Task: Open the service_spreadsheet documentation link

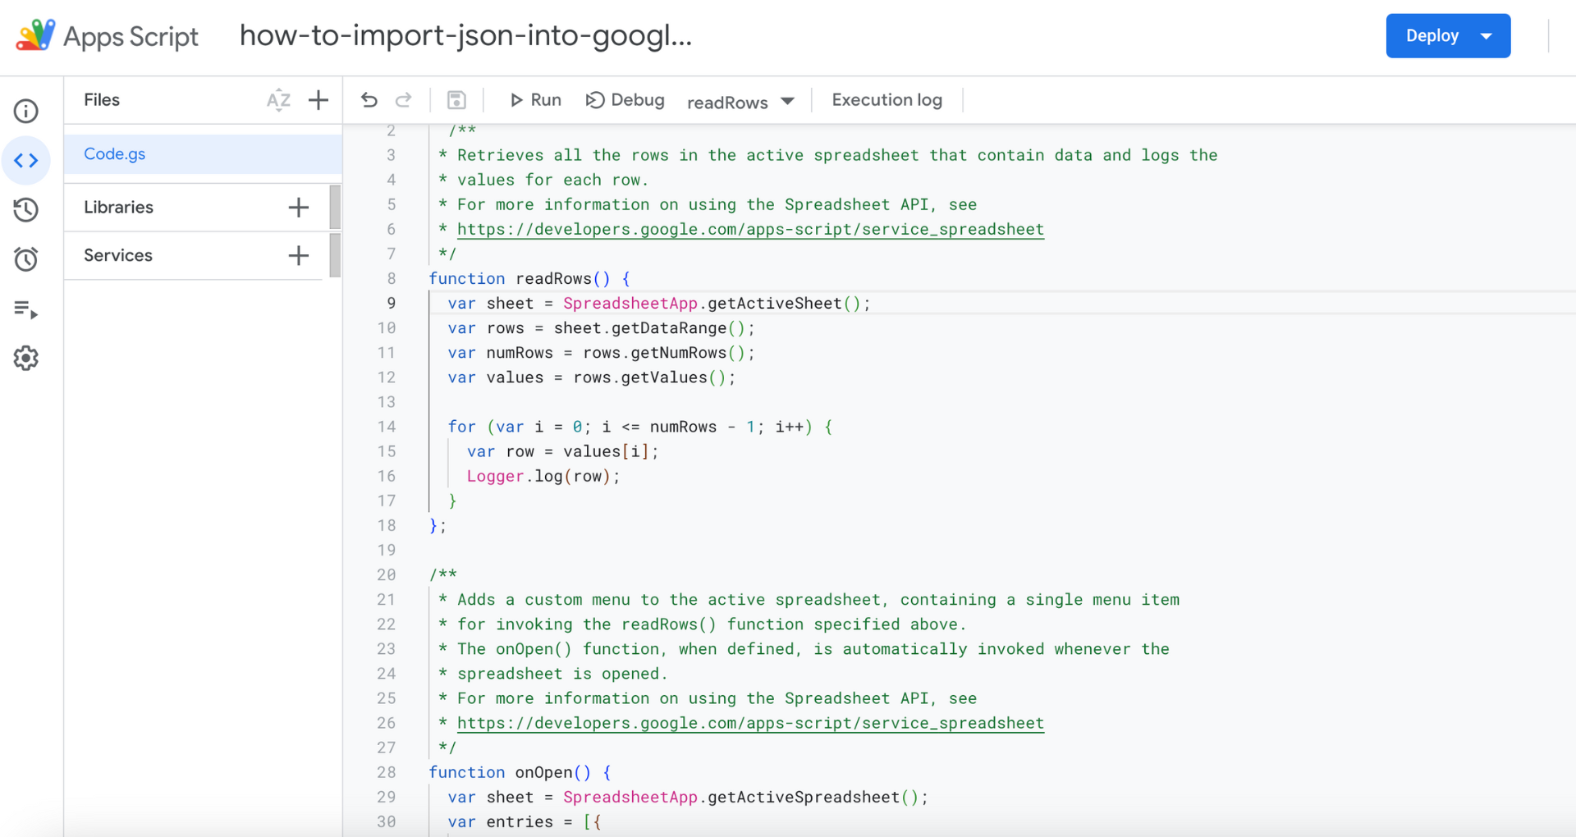Action: pos(751,230)
